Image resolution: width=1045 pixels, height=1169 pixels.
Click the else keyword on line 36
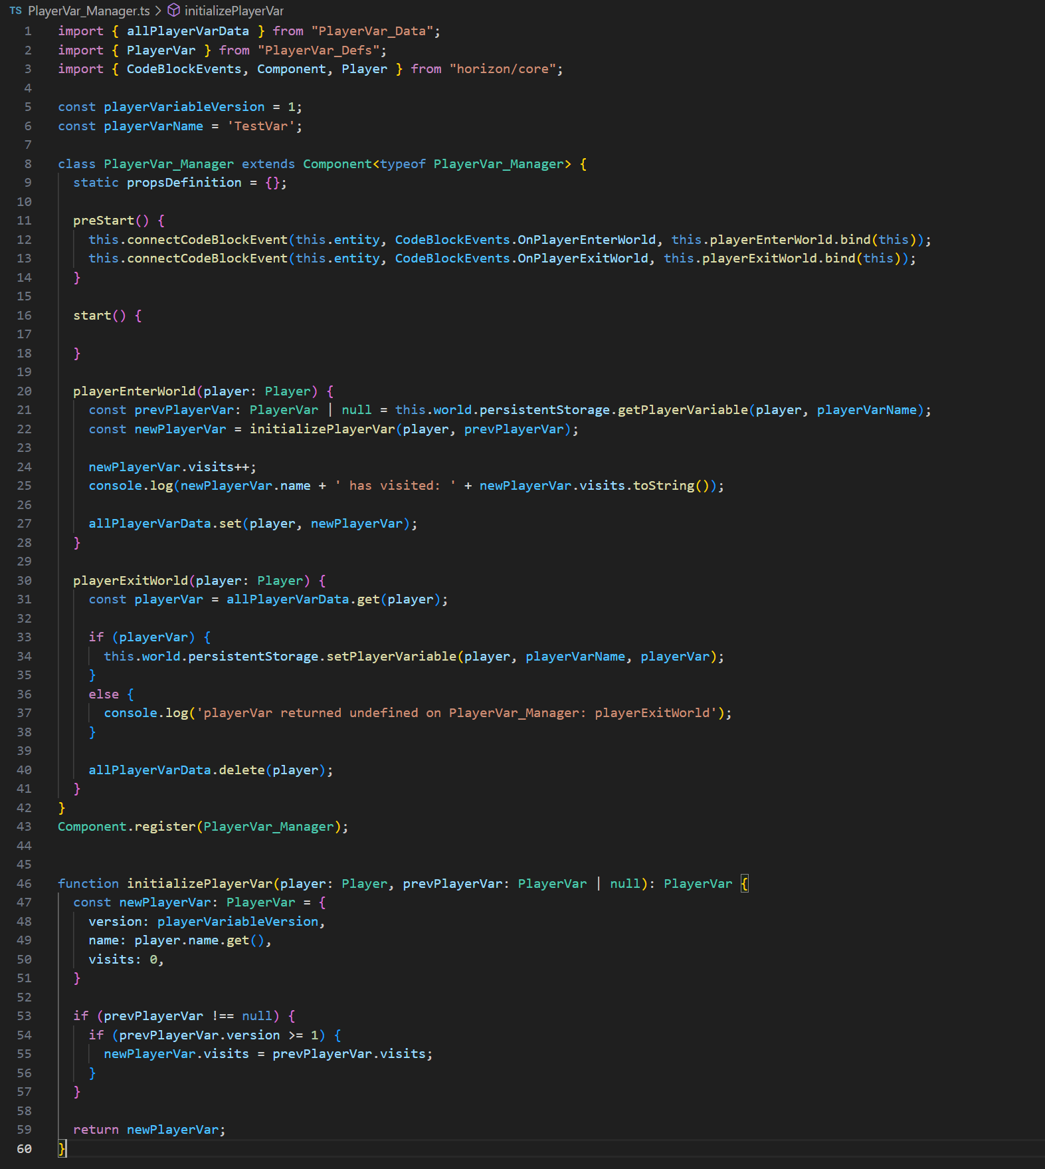[x=104, y=694]
